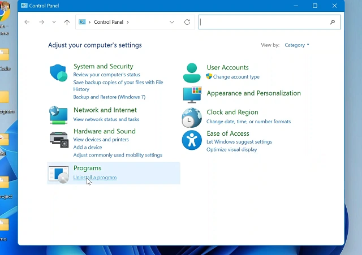Open Network and Internet heading
Viewport: 362px width, 255px height.
click(x=105, y=110)
